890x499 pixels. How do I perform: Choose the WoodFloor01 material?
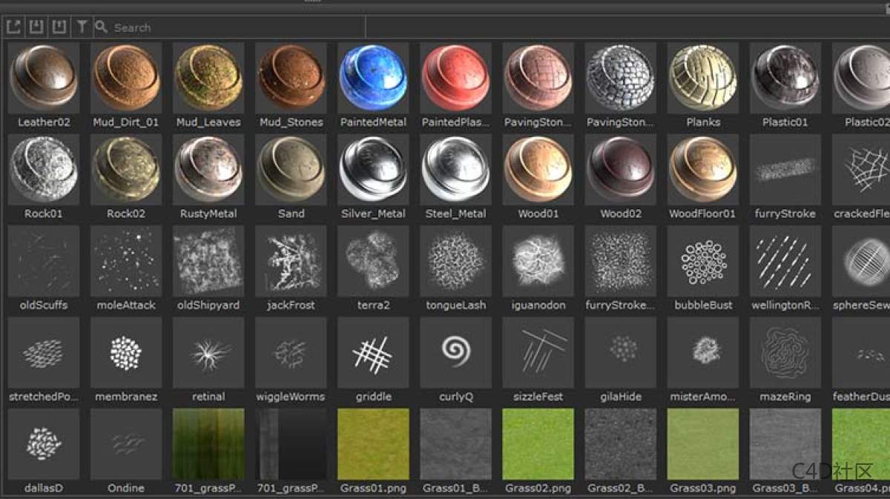pyautogui.click(x=702, y=169)
